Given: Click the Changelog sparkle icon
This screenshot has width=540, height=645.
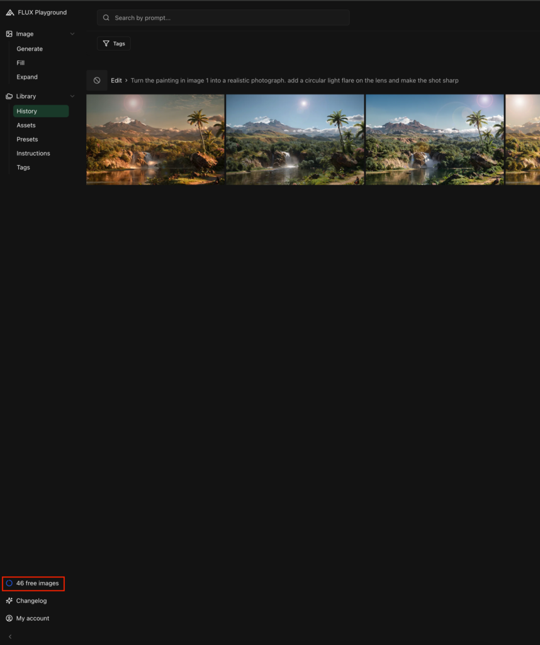Looking at the screenshot, I should [9, 601].
